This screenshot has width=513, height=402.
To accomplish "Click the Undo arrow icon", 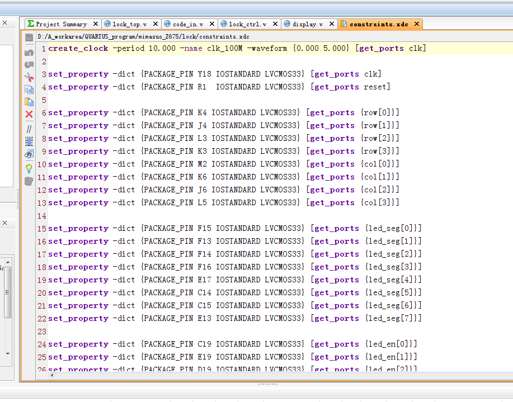I will tap(29, 53).
